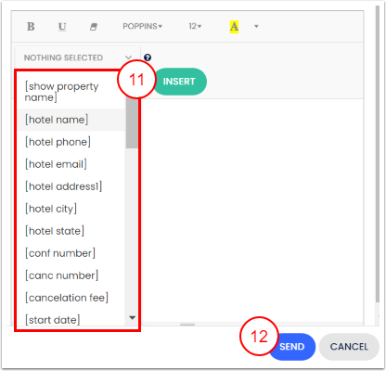This screenshot has height=371, width=386.
Task: Apply underline formatting
Action: 62,27
